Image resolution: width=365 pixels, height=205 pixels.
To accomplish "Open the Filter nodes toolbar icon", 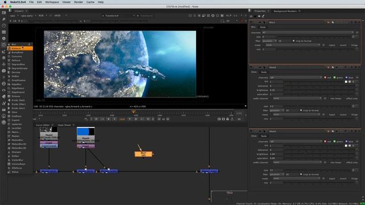I will tap(3, 45).
